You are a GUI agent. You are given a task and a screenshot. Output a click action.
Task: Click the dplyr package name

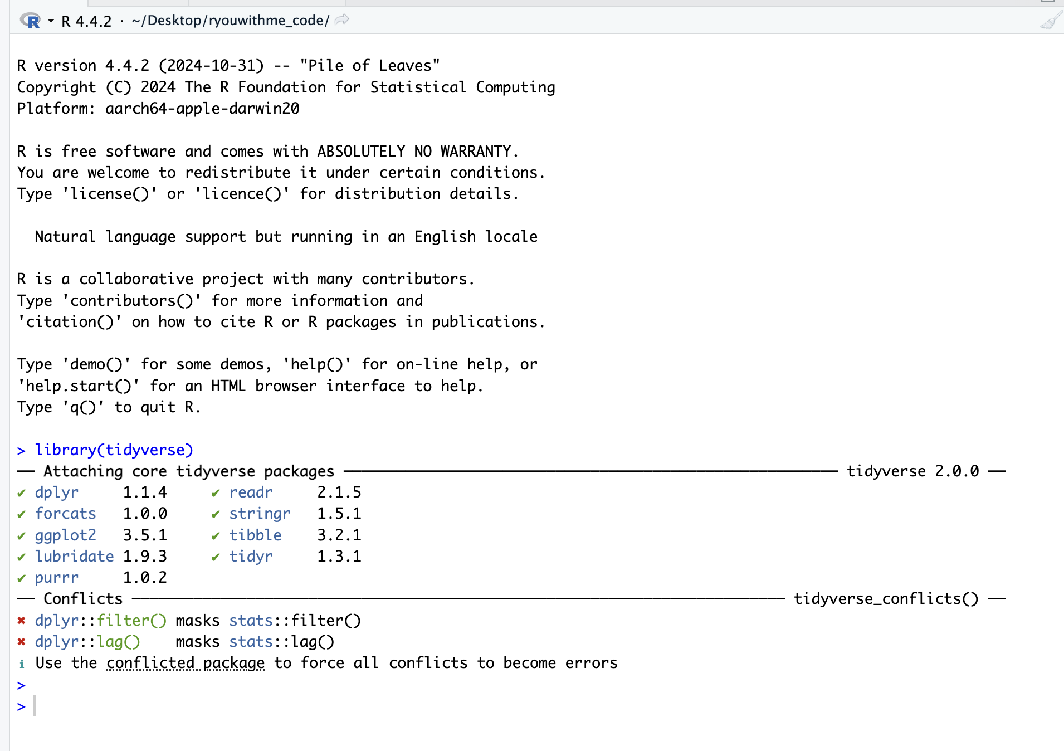tap(57, 492)
